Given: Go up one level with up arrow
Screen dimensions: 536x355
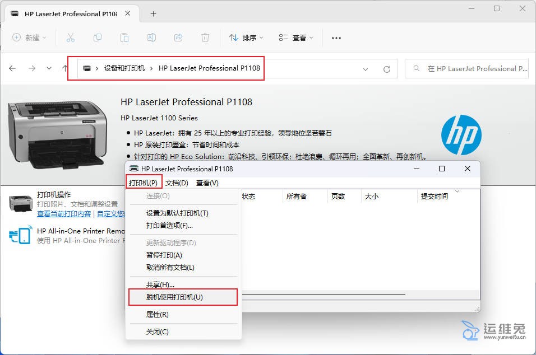Looking at the screenshot, I should 65,68.
